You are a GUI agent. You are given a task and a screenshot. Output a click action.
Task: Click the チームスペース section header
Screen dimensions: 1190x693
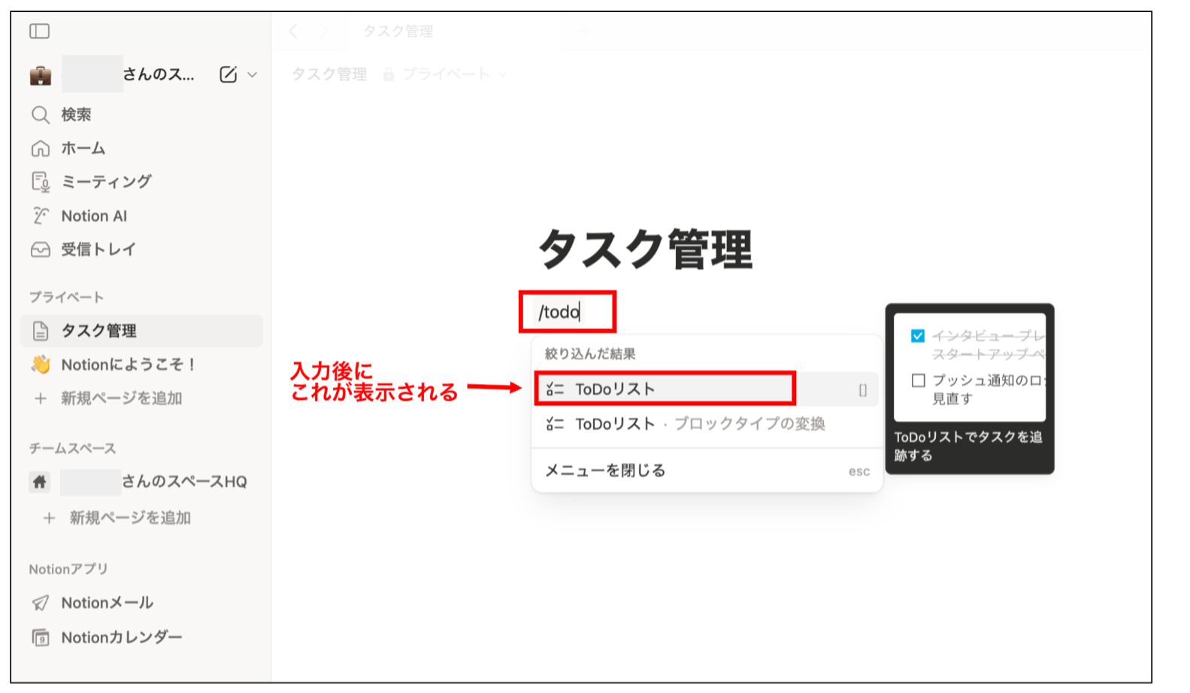[72, 449]
